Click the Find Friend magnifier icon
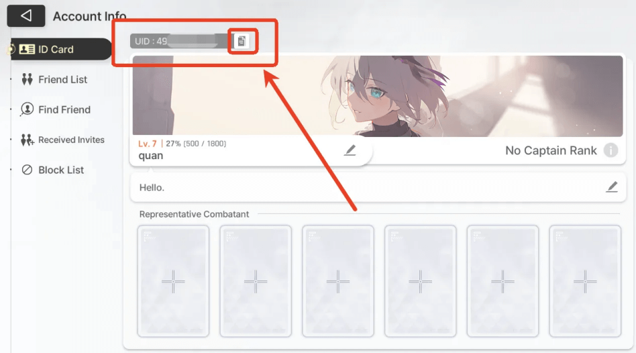This screenshot has width=636, height=353. point(27,109)
